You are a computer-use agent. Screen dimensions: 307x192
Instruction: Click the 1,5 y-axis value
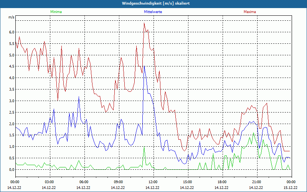click(12, 135)
